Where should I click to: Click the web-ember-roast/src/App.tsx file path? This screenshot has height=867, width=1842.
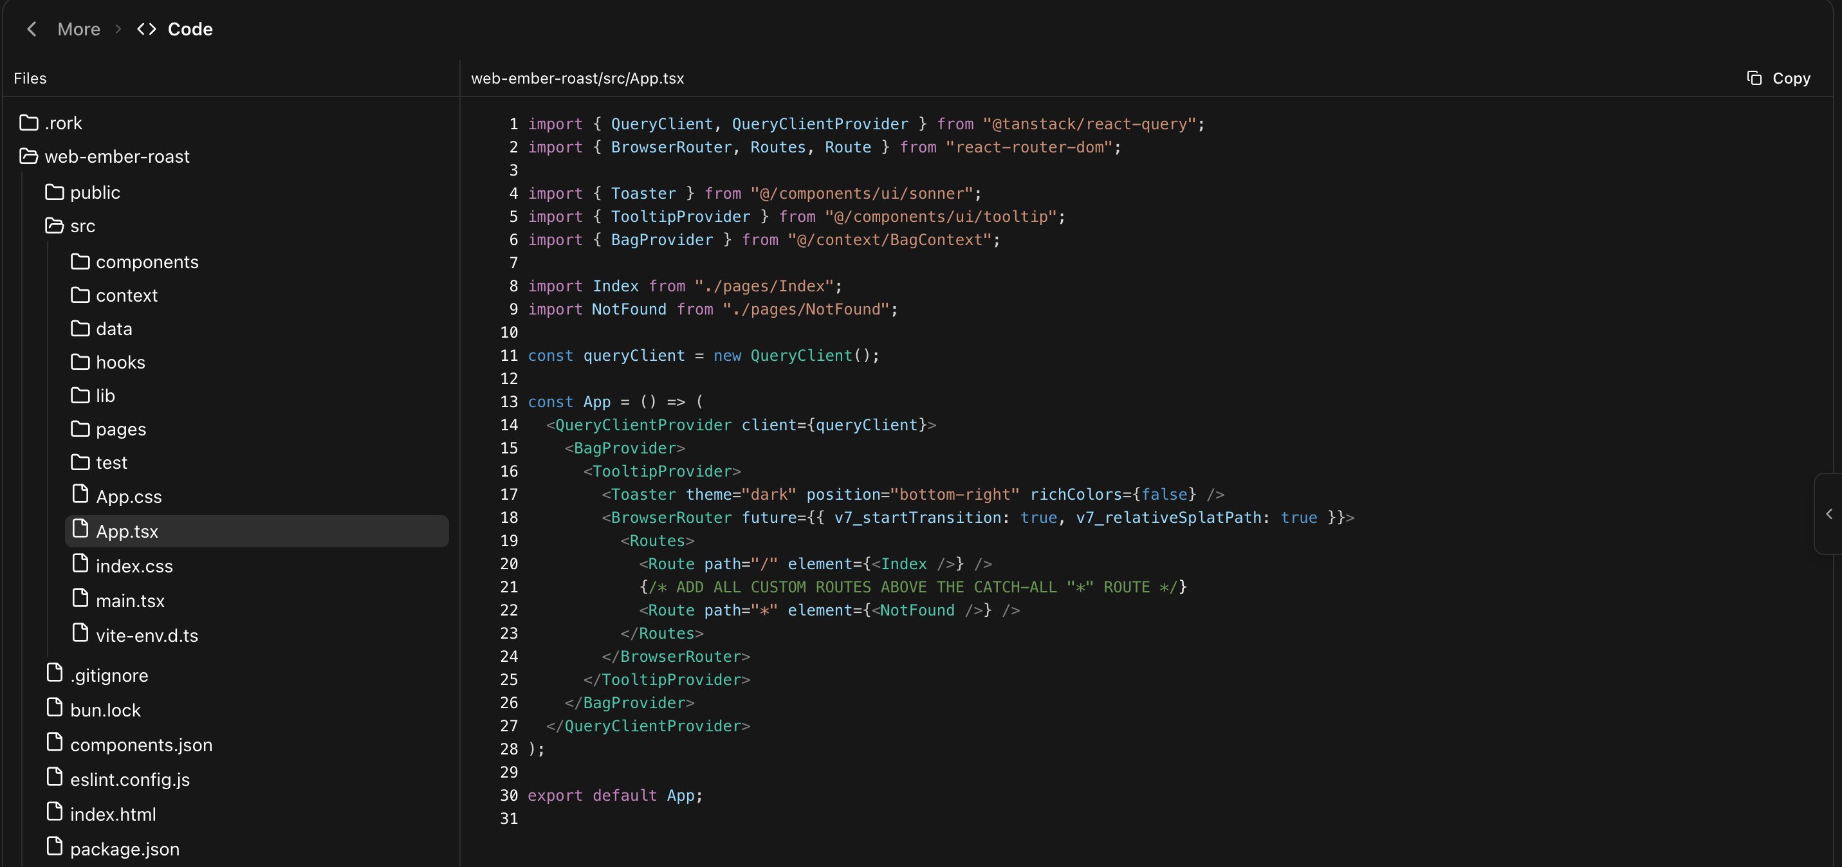click(577, 78)
